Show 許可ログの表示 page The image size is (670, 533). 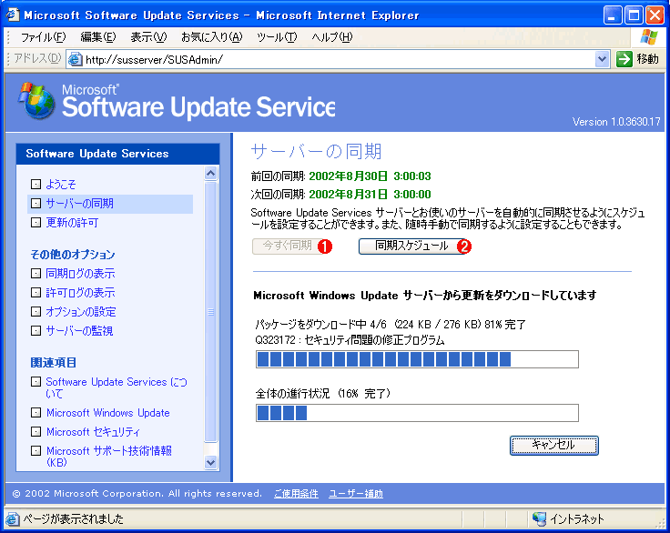click(x=80, y=293)
